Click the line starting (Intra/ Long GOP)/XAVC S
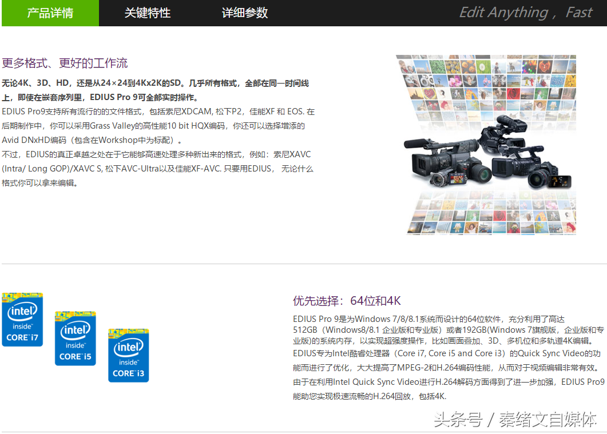Image resolution: width=607 pixels, height=434 pixels. tap(157, 169)
